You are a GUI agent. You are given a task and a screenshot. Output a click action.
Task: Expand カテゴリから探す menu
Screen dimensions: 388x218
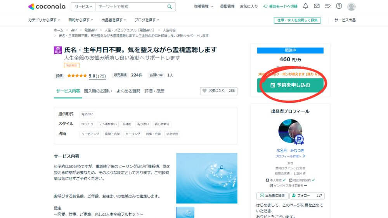44,20
